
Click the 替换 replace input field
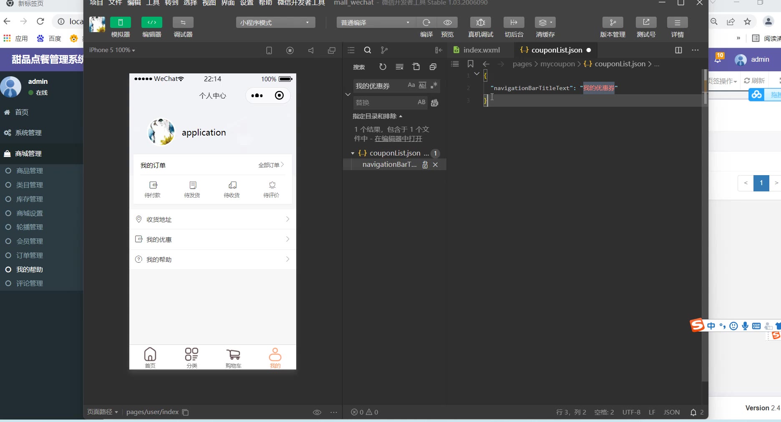(x=384, y=103)
